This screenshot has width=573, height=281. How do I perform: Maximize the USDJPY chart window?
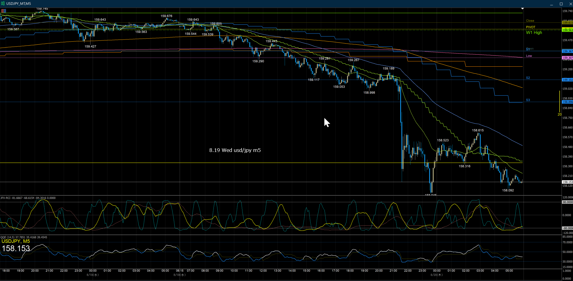coord(561,4)
